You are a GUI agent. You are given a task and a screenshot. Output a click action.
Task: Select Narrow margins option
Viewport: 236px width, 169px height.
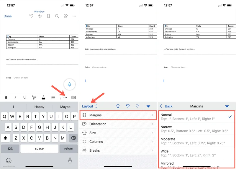tap(196, 129)
